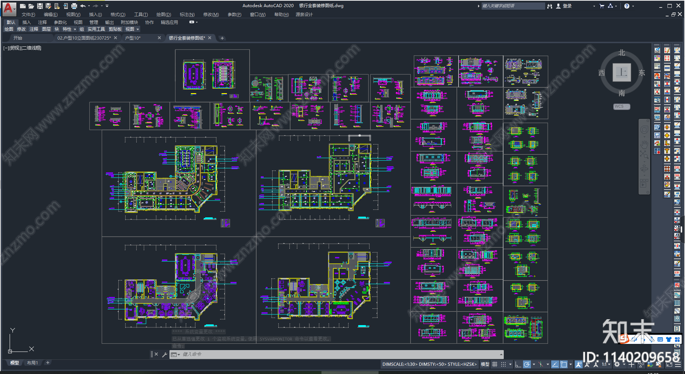Click the help question mark icon
Screen dimensions: 685x374
(x=627, y=6)
